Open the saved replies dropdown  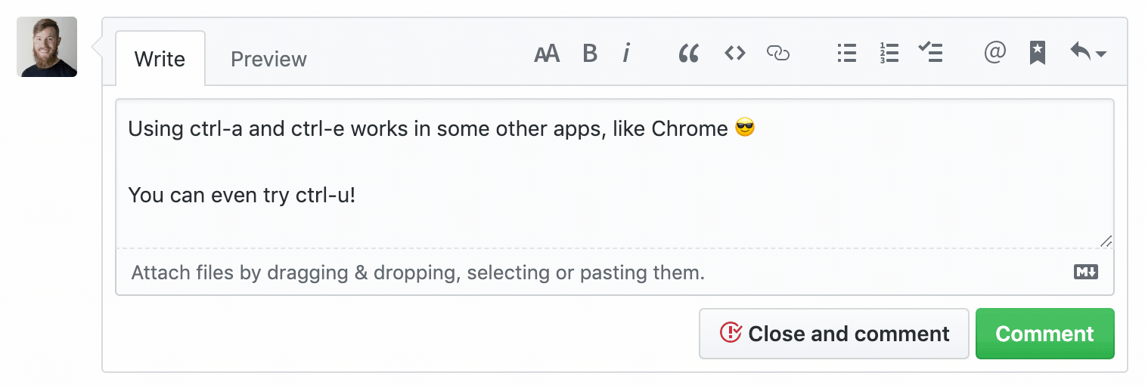pos(1088,54)
